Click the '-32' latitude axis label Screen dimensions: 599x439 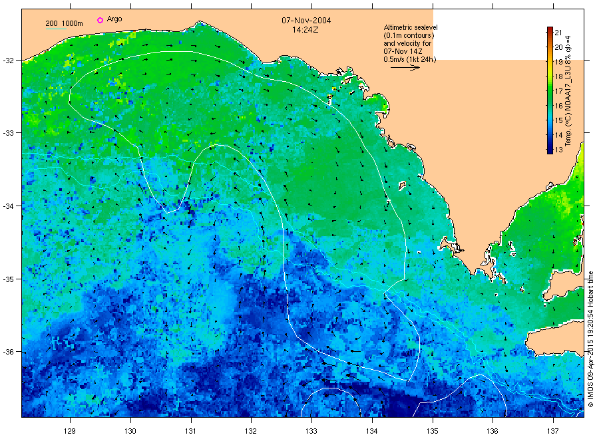(x=9, y=61)
